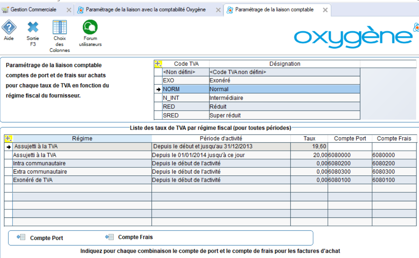The width and height of the screenshot is (419, 258).
Task: Close the Paramétrage de la liaison comptable tab
Action: (x=325, y=10)
